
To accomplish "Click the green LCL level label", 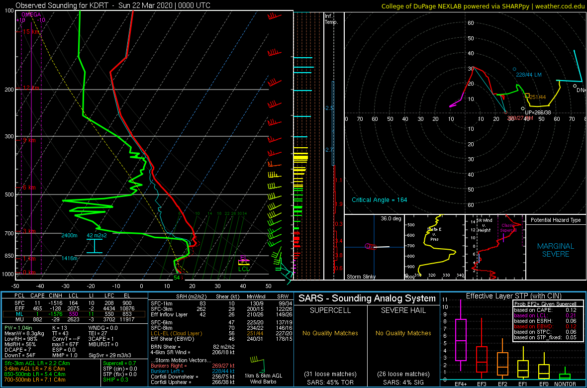I will point(244,269).
